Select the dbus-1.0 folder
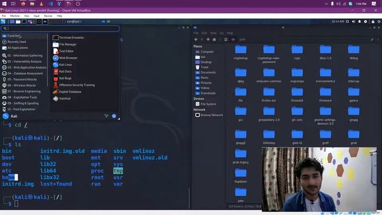 (x=325, y=53)
